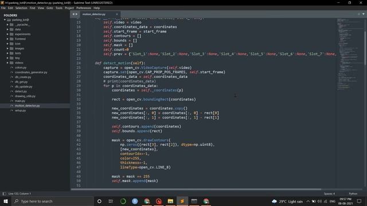Open the tab list dropdown arrow

point(364,14)
